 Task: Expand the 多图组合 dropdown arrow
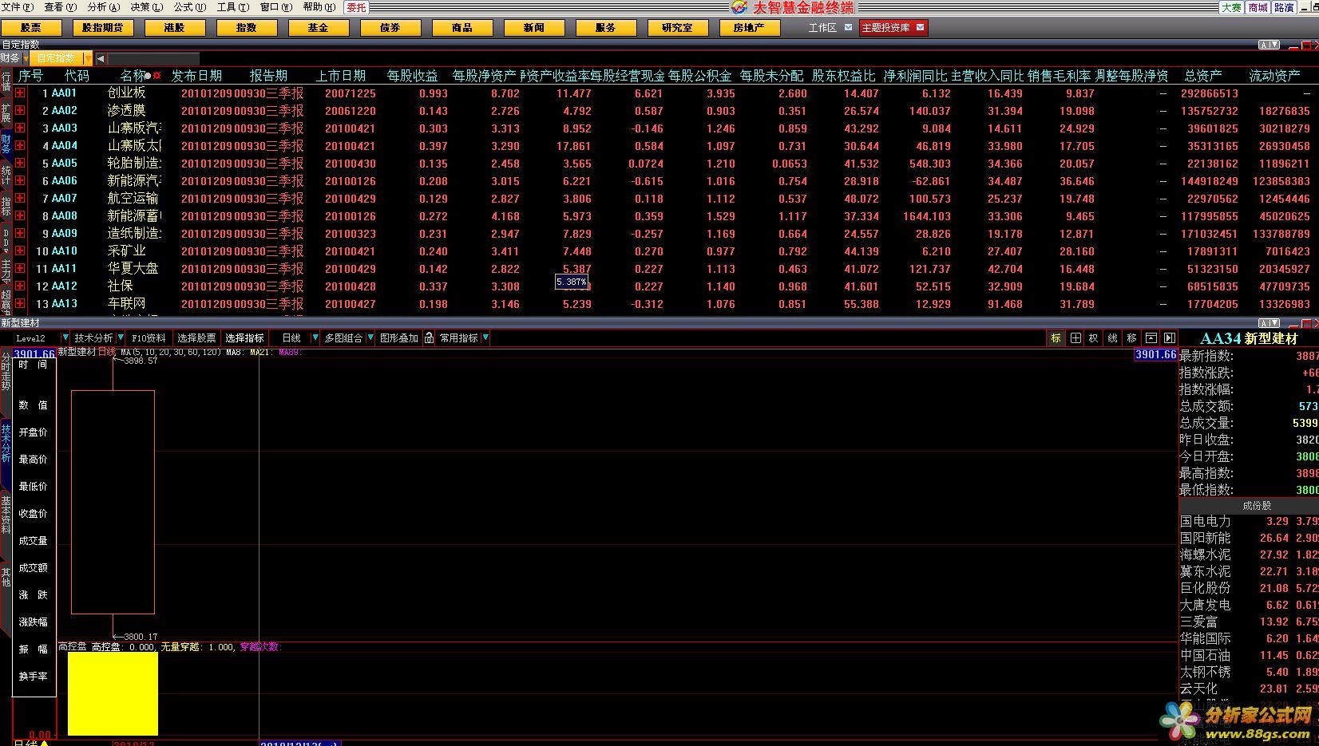coord(370,338)
